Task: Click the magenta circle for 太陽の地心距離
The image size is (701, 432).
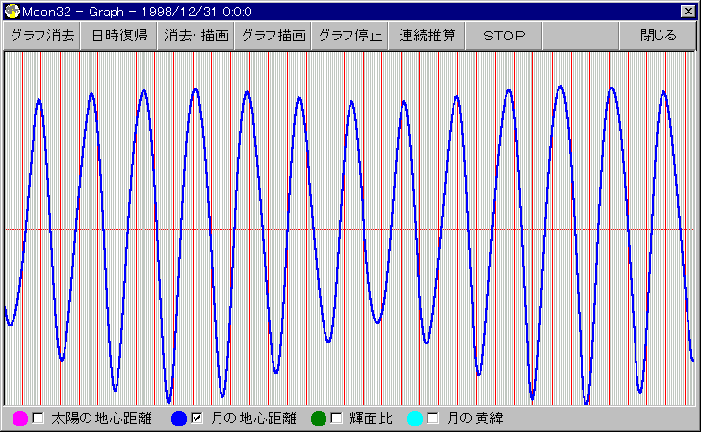Action: coord(18,419)
